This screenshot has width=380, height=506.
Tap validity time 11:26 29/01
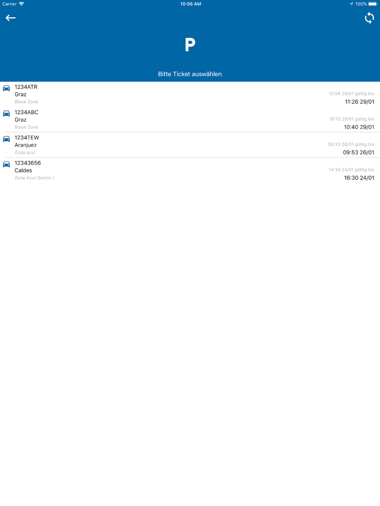click(359, 102)
